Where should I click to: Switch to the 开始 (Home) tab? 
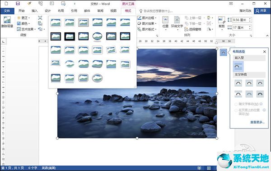coord(21,11)
